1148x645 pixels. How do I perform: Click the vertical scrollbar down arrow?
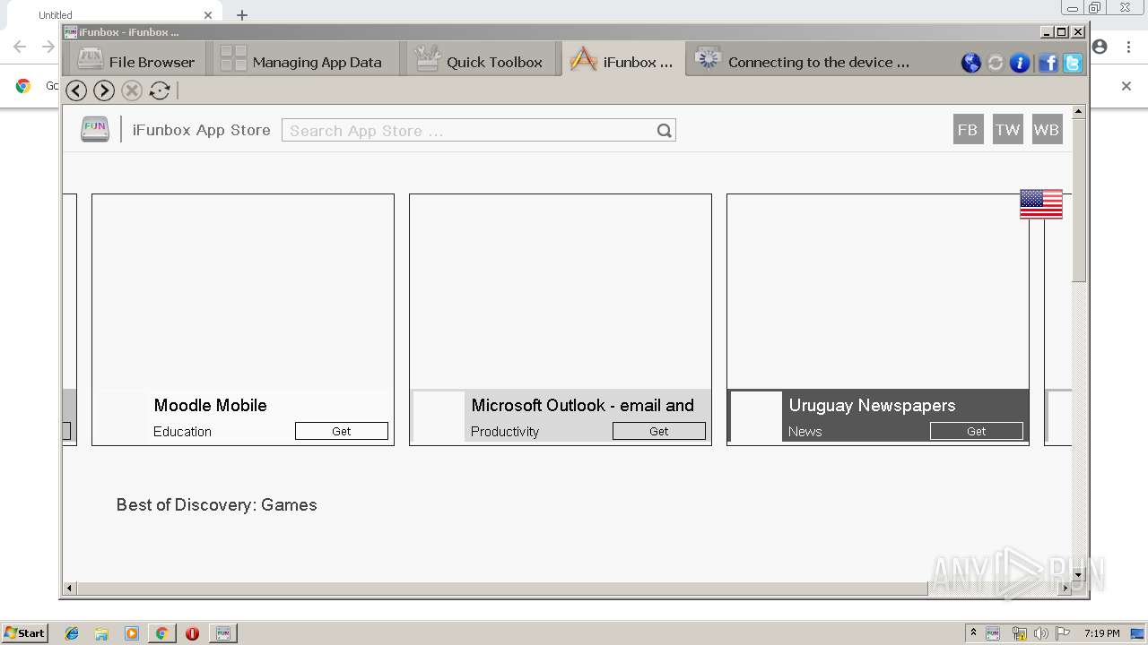(1079, 576)
